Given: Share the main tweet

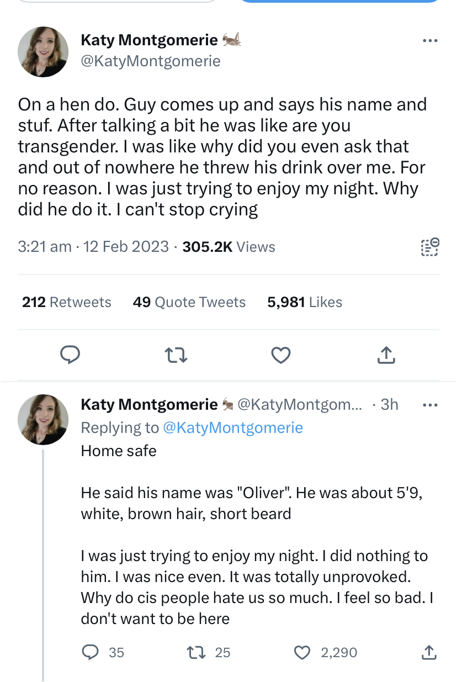Looking at the screenshot, I should (386, 356).
